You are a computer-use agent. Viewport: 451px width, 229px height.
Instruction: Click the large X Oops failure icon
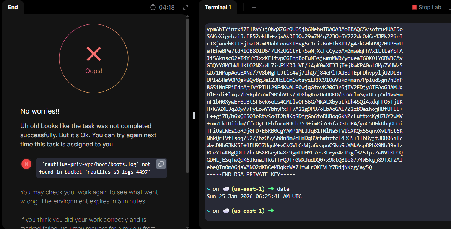(94, 54)
